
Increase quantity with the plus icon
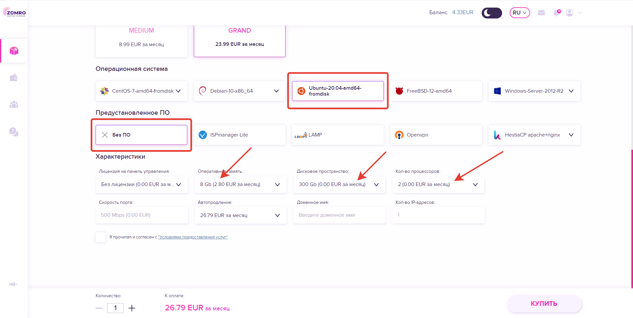[132, 308]
